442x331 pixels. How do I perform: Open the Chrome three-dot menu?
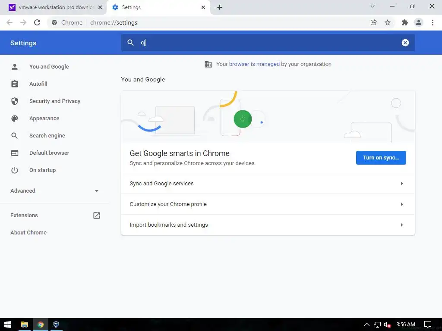click(x=433, y=22)
